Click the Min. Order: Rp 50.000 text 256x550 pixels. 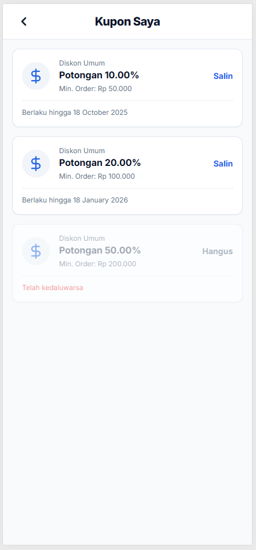click(x=96, y=89)
